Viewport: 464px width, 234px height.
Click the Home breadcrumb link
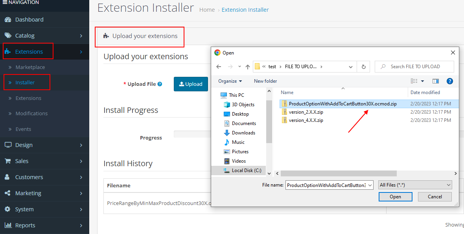[x=207, y=10]
